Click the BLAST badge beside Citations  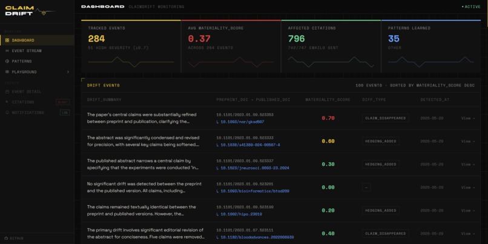[62, 102]
